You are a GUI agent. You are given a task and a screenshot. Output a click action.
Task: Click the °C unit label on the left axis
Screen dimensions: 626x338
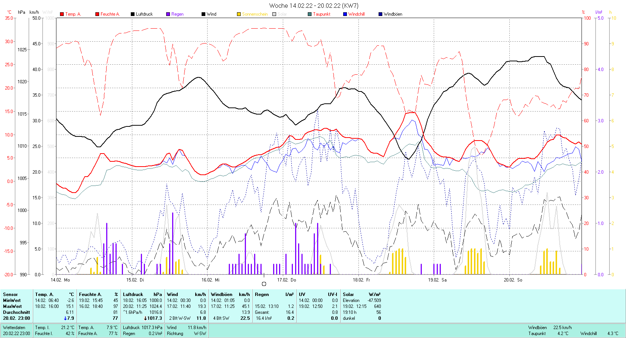(9, 12)
